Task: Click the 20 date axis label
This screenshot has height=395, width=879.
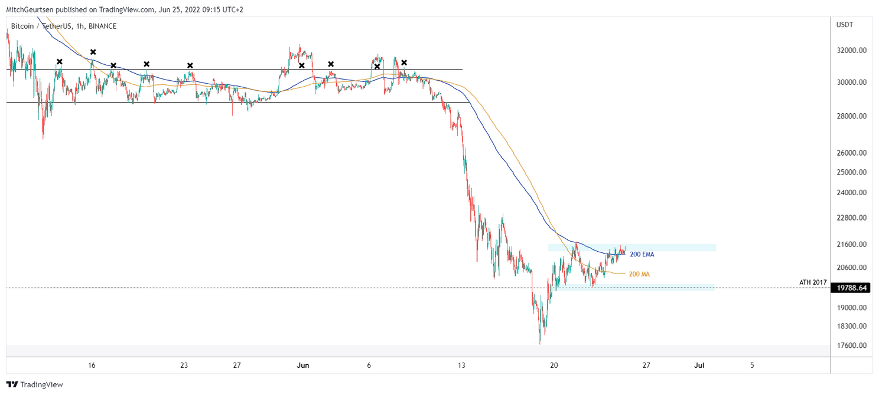Action: tap(554, 366)
